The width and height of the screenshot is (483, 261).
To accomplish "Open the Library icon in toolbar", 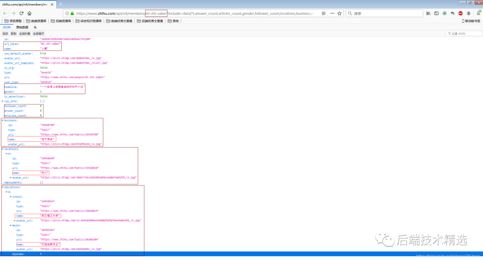I will (x=428, y=13).
